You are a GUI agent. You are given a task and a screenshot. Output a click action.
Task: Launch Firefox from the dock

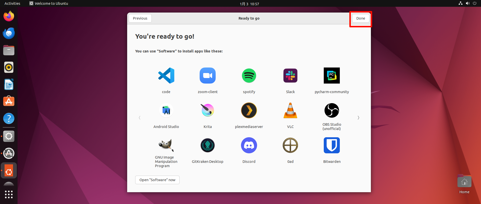(9, 16)
